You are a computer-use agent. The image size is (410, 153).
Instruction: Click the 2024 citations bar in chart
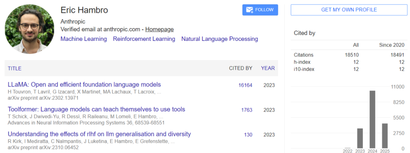point(372,119)
